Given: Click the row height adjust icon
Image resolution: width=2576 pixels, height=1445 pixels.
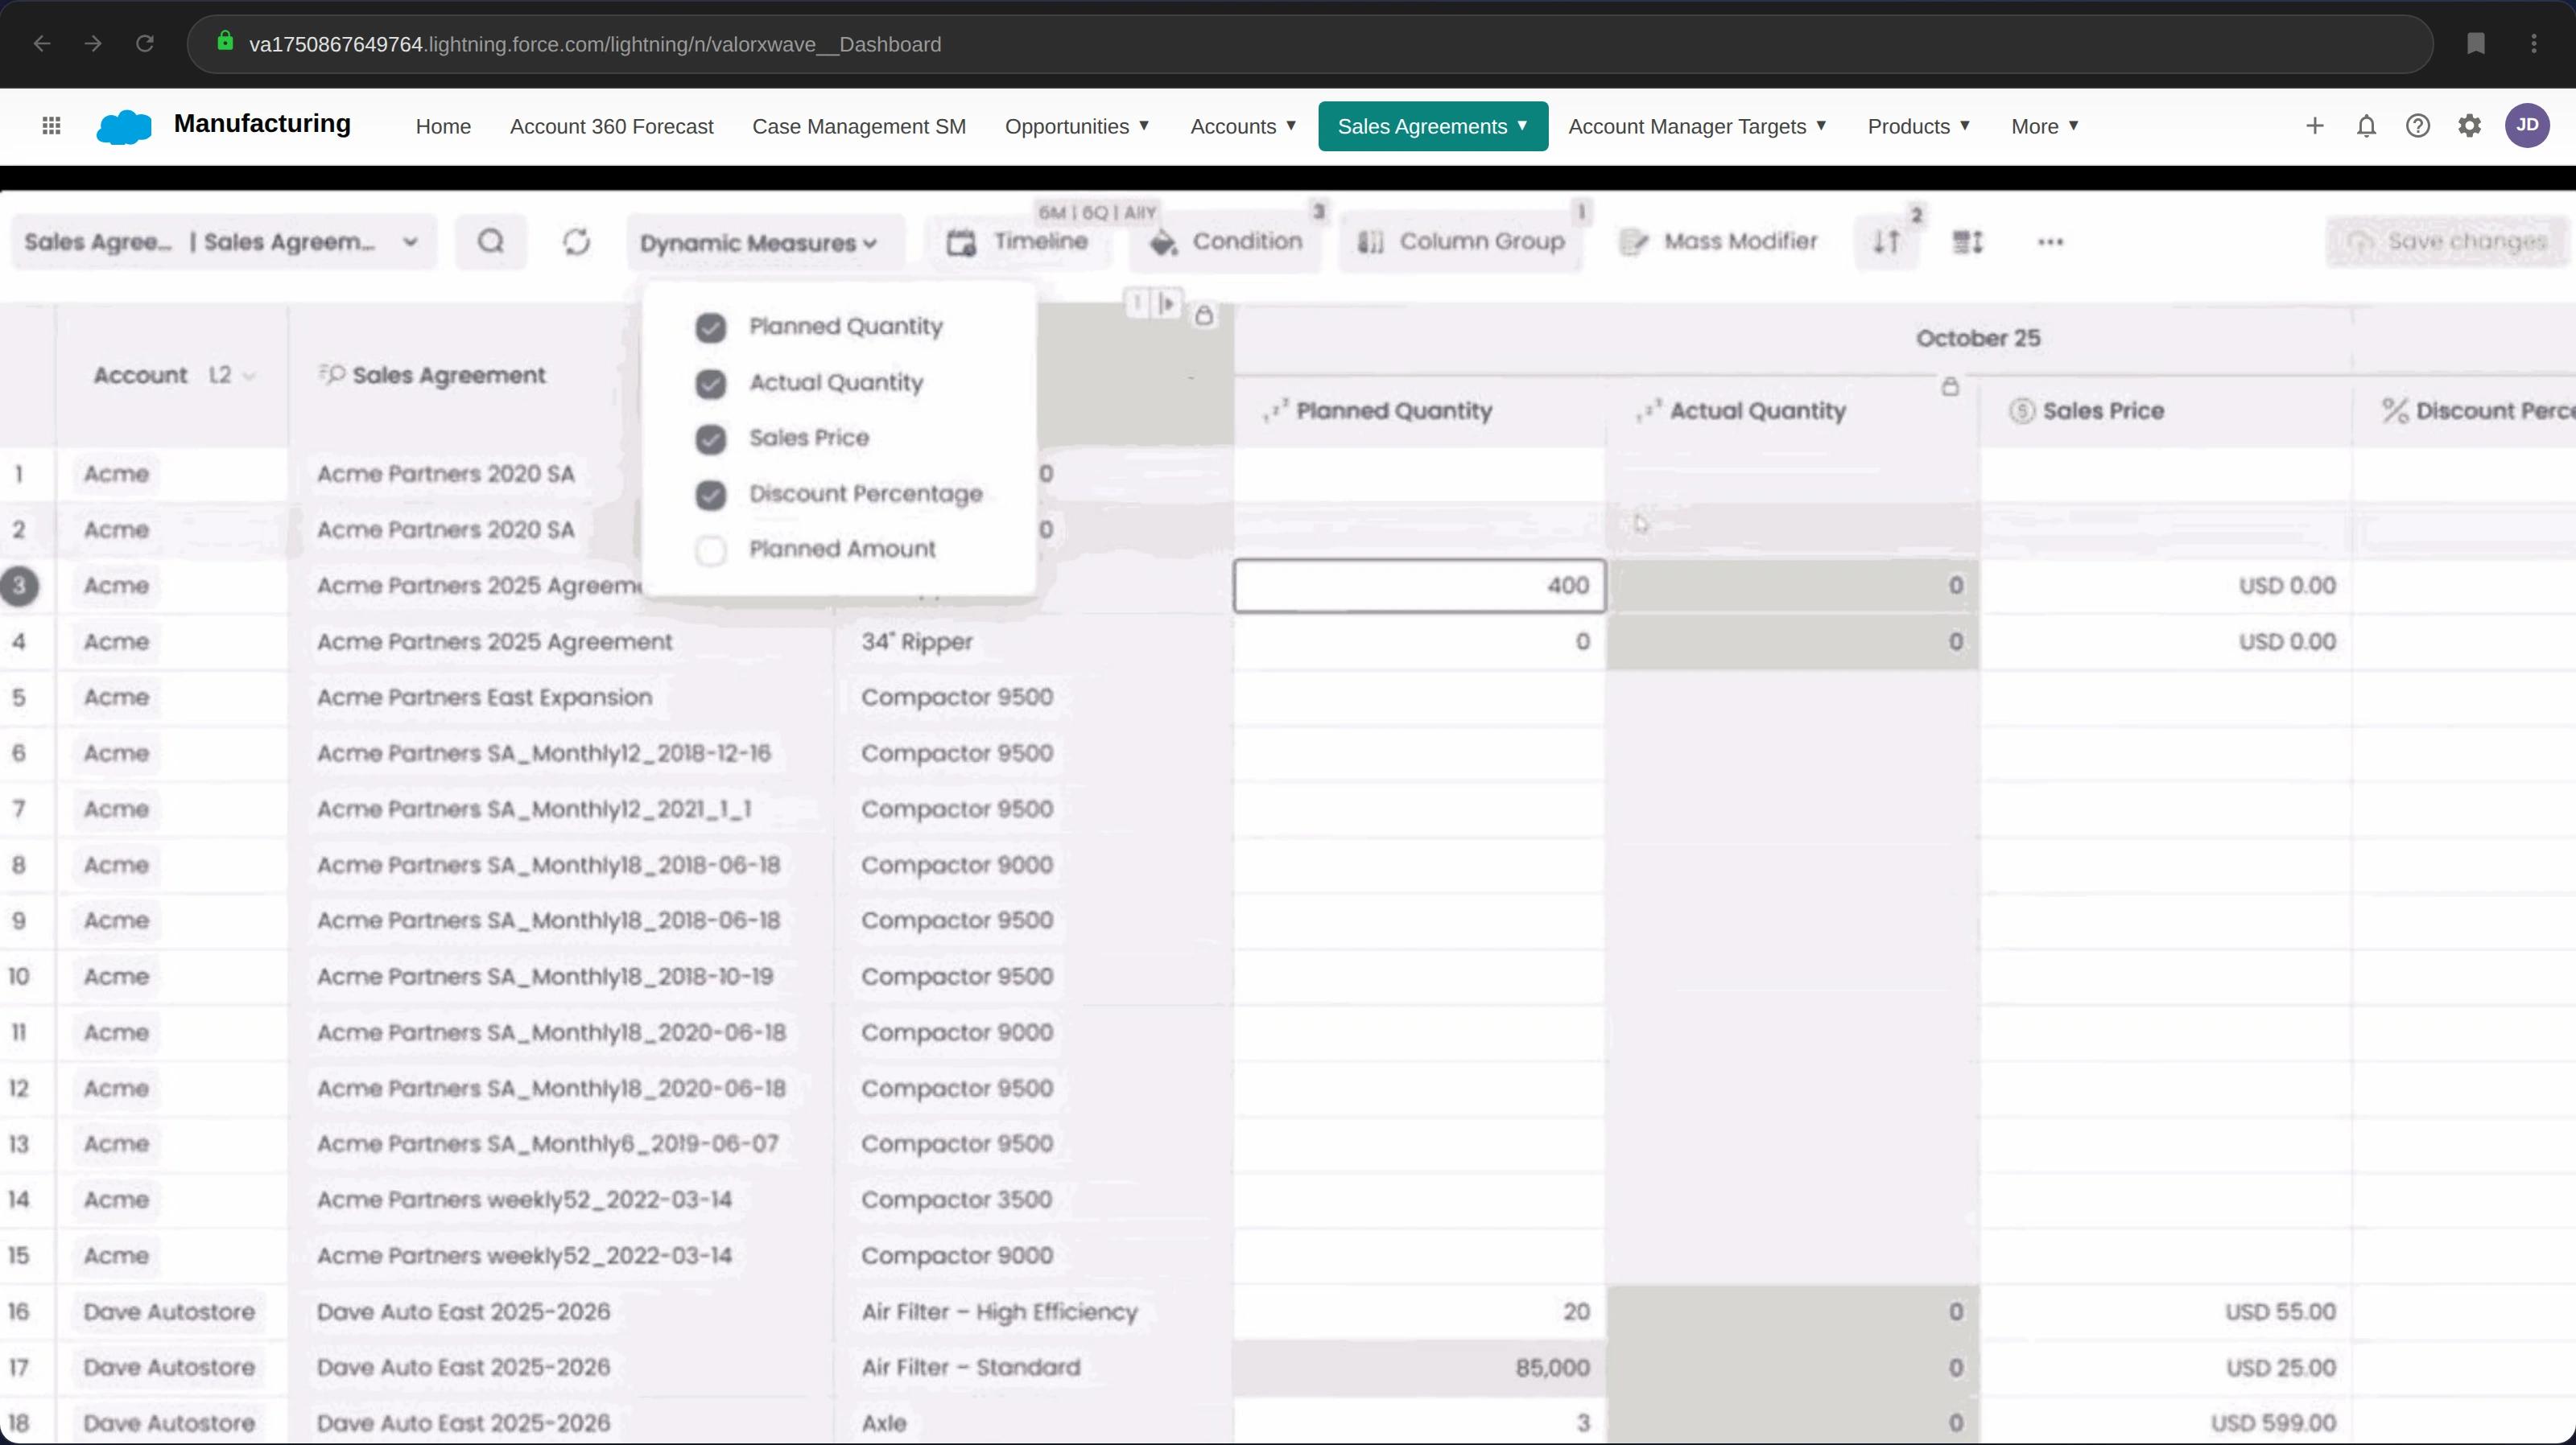Looking at the screenshot, I should pyautogui.click(x=1967, y=242).
